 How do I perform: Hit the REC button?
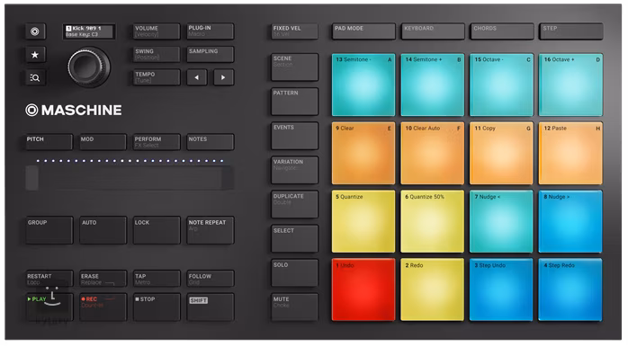point(103,307)
